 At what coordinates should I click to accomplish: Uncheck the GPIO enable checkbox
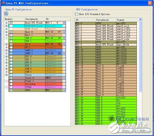[x=11, y=90]
